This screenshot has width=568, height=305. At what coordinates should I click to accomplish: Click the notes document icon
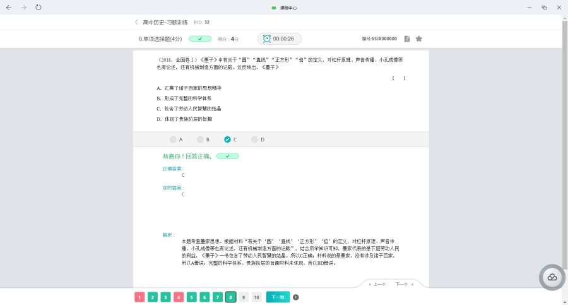point(407,39)
